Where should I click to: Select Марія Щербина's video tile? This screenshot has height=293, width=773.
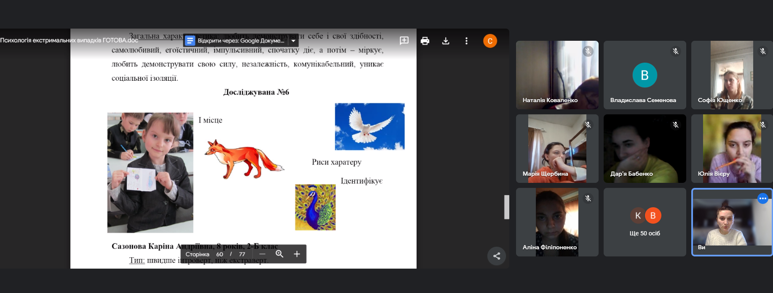click(x=557, y=148)
